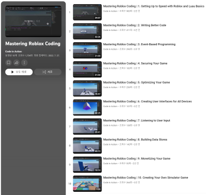Open Code in Action channel under video 3

110,49
